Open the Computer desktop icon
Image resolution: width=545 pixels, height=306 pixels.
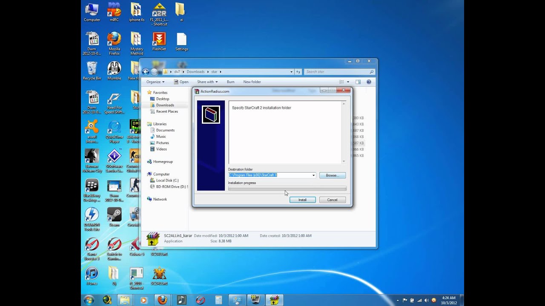point(92,13)
